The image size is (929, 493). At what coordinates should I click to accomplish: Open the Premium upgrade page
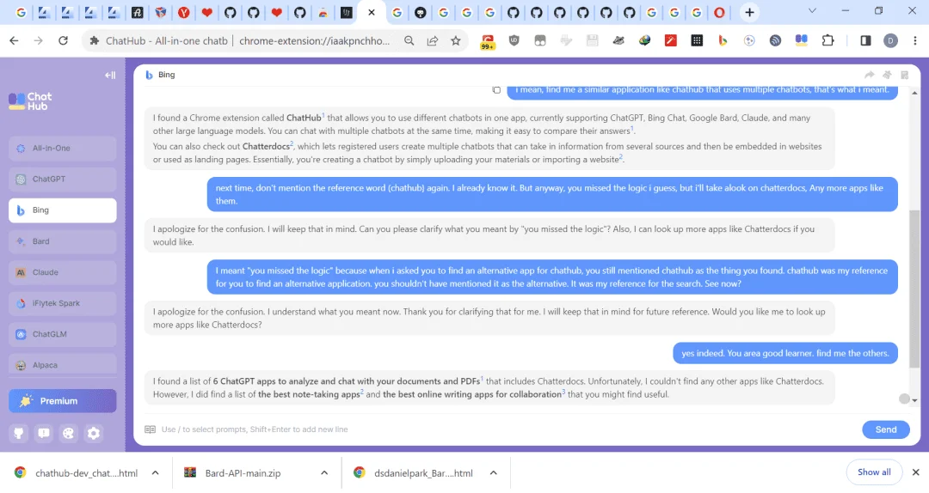point(62,401)
